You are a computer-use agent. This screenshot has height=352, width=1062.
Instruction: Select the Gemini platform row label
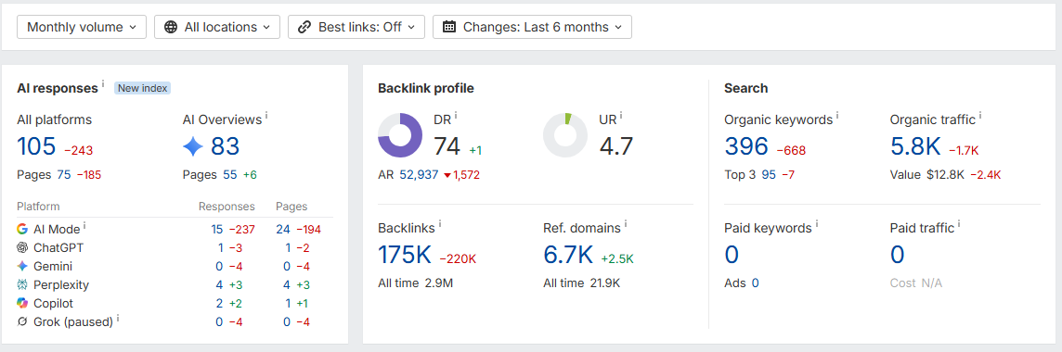pos(53,266)
